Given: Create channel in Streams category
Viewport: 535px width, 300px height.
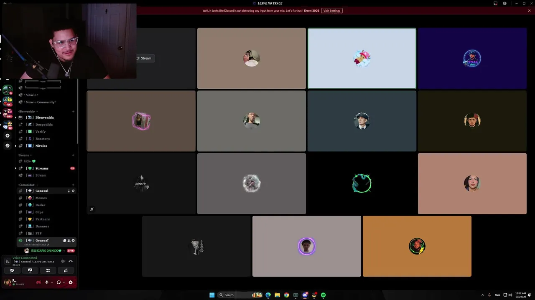Looking at the screenshot, I should coord(73,155).
